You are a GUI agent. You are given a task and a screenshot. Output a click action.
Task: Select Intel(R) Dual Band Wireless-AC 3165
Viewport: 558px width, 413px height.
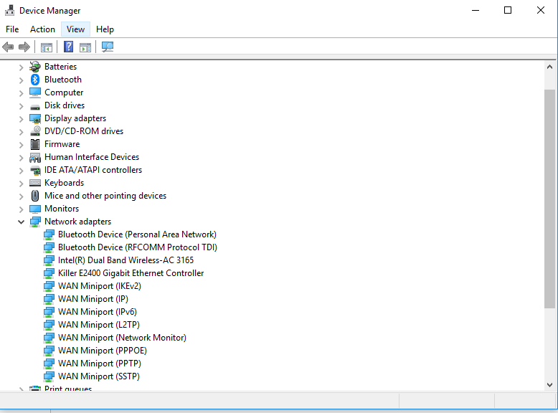point(126,260)
